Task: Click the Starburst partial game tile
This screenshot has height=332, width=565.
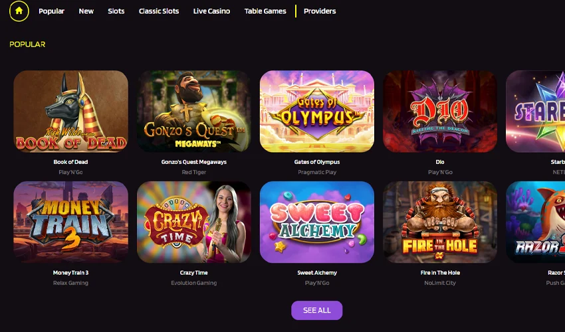Action: pos(536,112)
